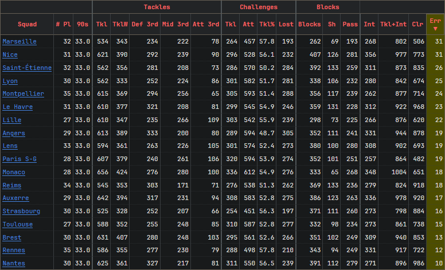Select Nantes' Err value 10
Viewport: 445px width, 270px height.
[x=439, y=263]
